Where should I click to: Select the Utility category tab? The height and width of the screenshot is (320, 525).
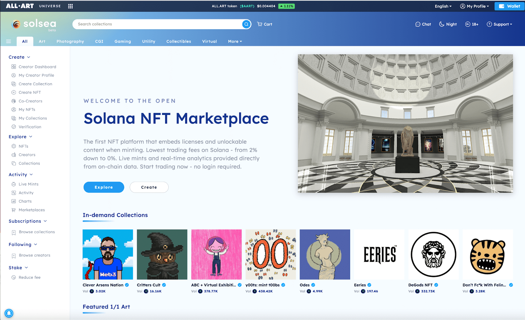point(149,41)
